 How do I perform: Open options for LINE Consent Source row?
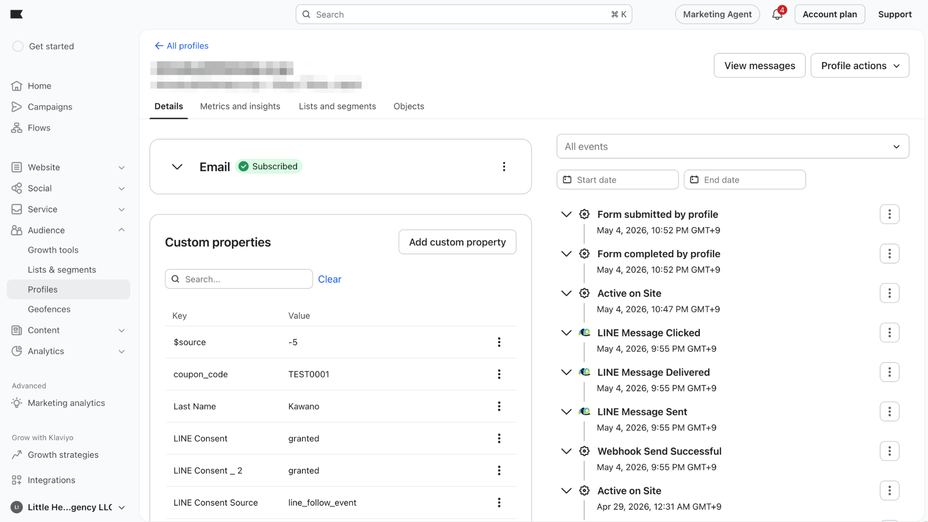[x=499, y=503]
